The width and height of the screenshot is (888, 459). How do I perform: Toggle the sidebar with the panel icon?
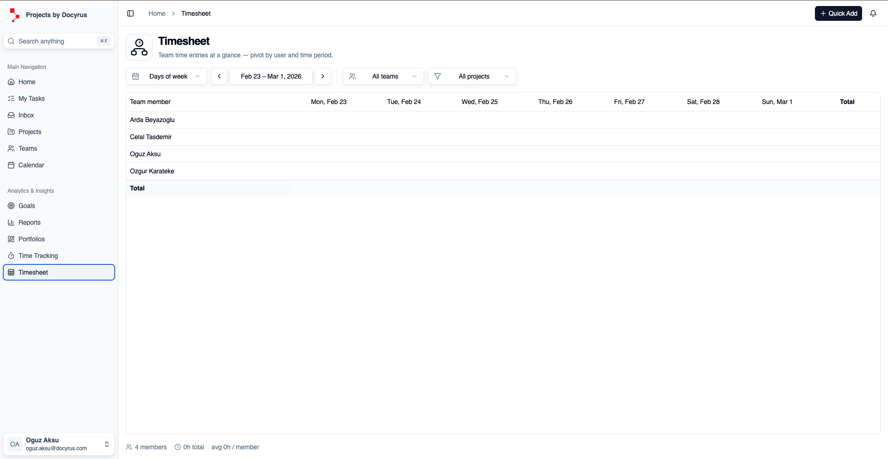click(130, 13)
